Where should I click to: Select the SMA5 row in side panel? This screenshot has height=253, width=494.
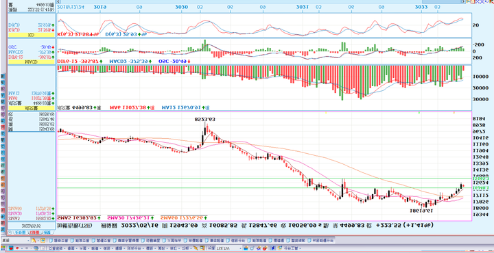(31, 218)
